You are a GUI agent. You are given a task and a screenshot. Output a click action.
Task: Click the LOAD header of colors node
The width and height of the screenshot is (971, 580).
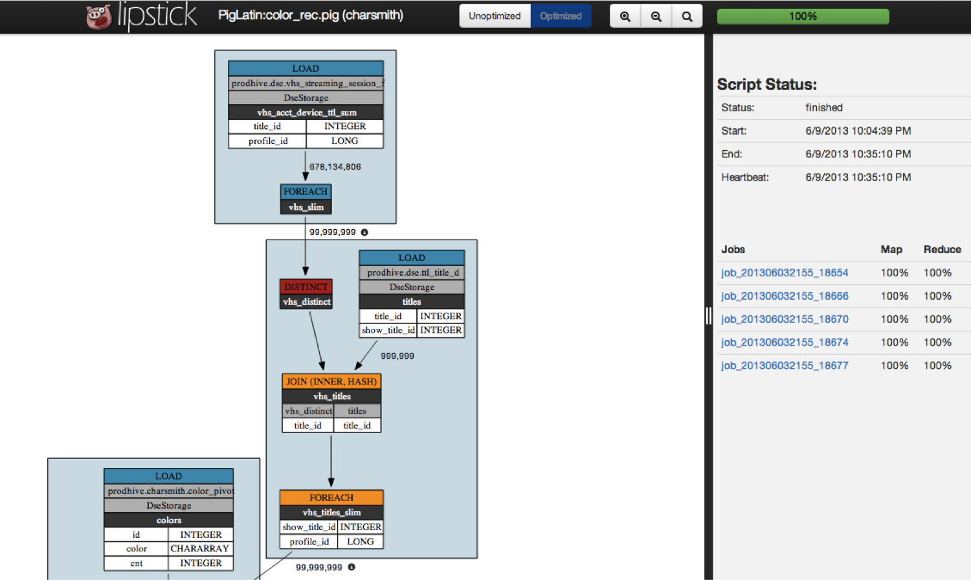pyautogui.click(x=168, y=476)
